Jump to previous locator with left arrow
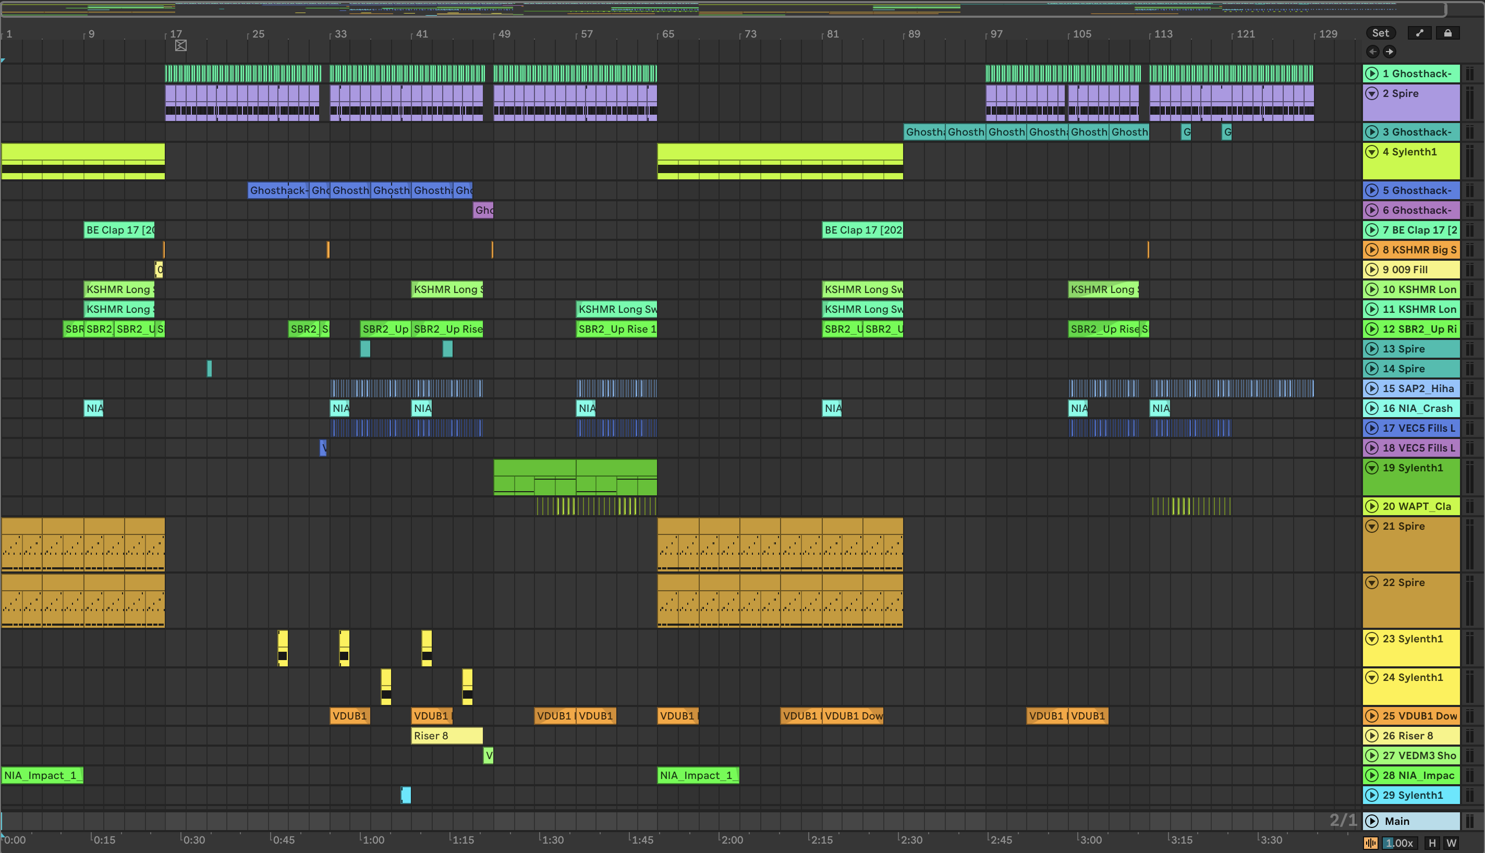This screenshot has height=853, width=1485. pos(1372,52)
